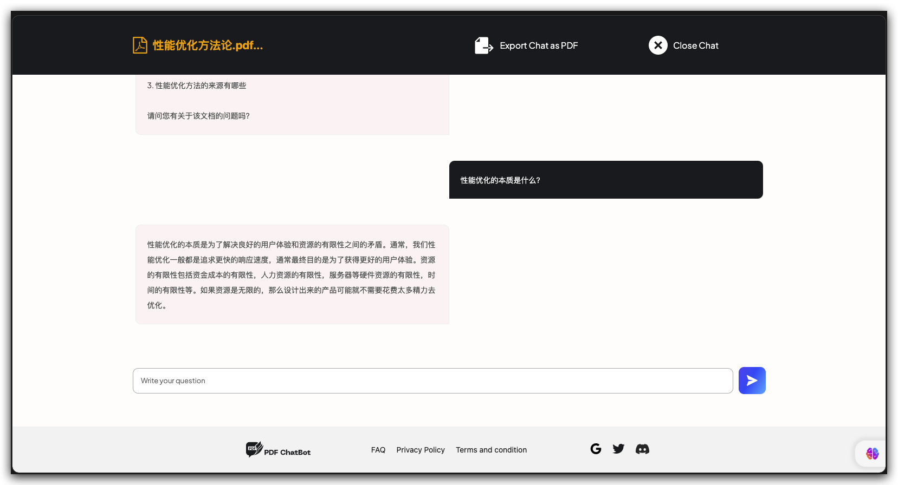This screenshot has width=898, height=485.
Task: Open the 性能优化方法论.pdf document title
Action: [208, 45]
